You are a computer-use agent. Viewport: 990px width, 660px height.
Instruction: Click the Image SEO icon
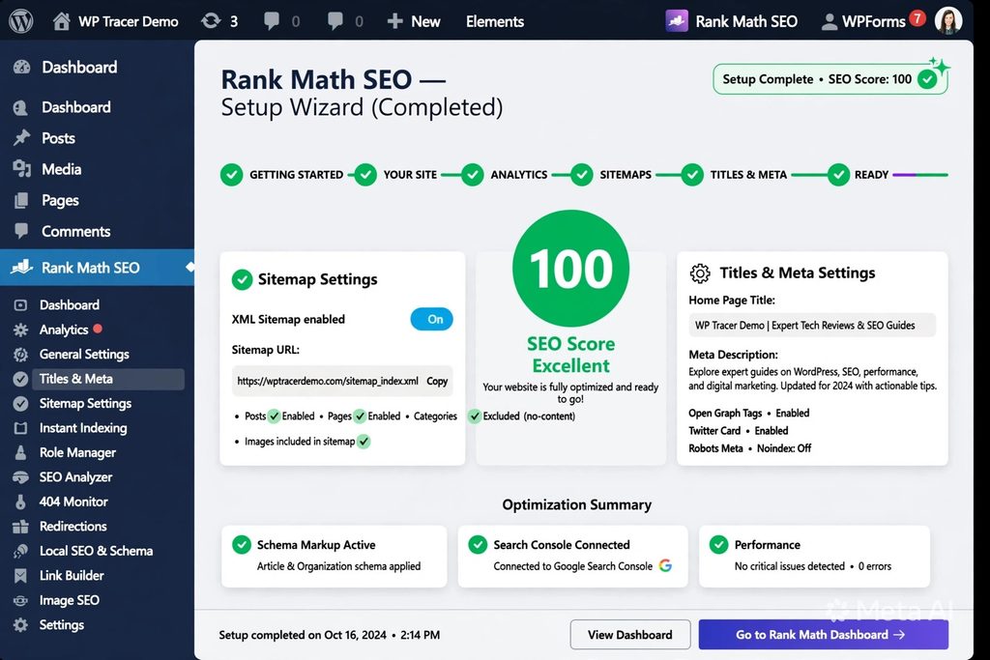point(21,600)
